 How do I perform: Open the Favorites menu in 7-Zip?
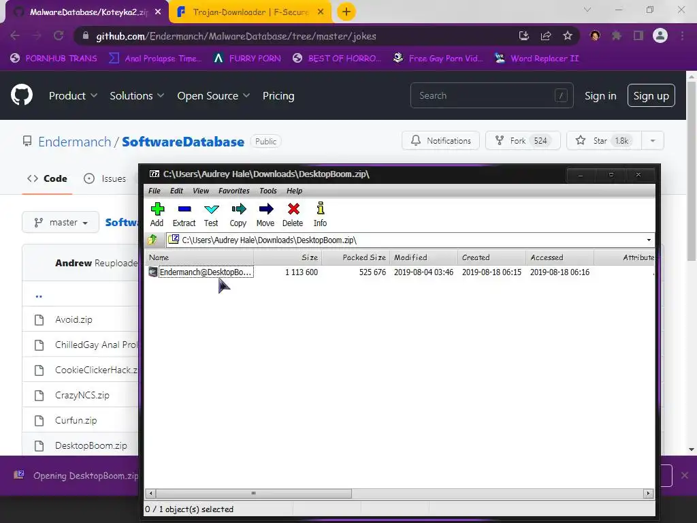pyautogui.click(x=234, y=191)
